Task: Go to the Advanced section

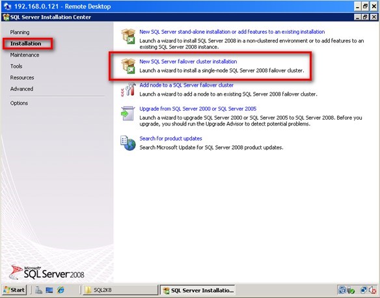Action: pyautogui.click(x=21, y=89)
